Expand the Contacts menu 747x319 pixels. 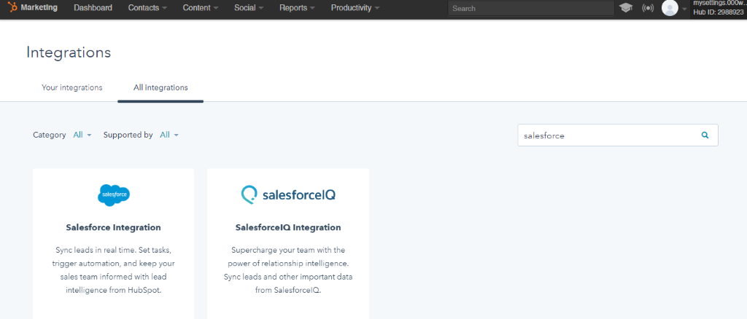pos(147,8)
